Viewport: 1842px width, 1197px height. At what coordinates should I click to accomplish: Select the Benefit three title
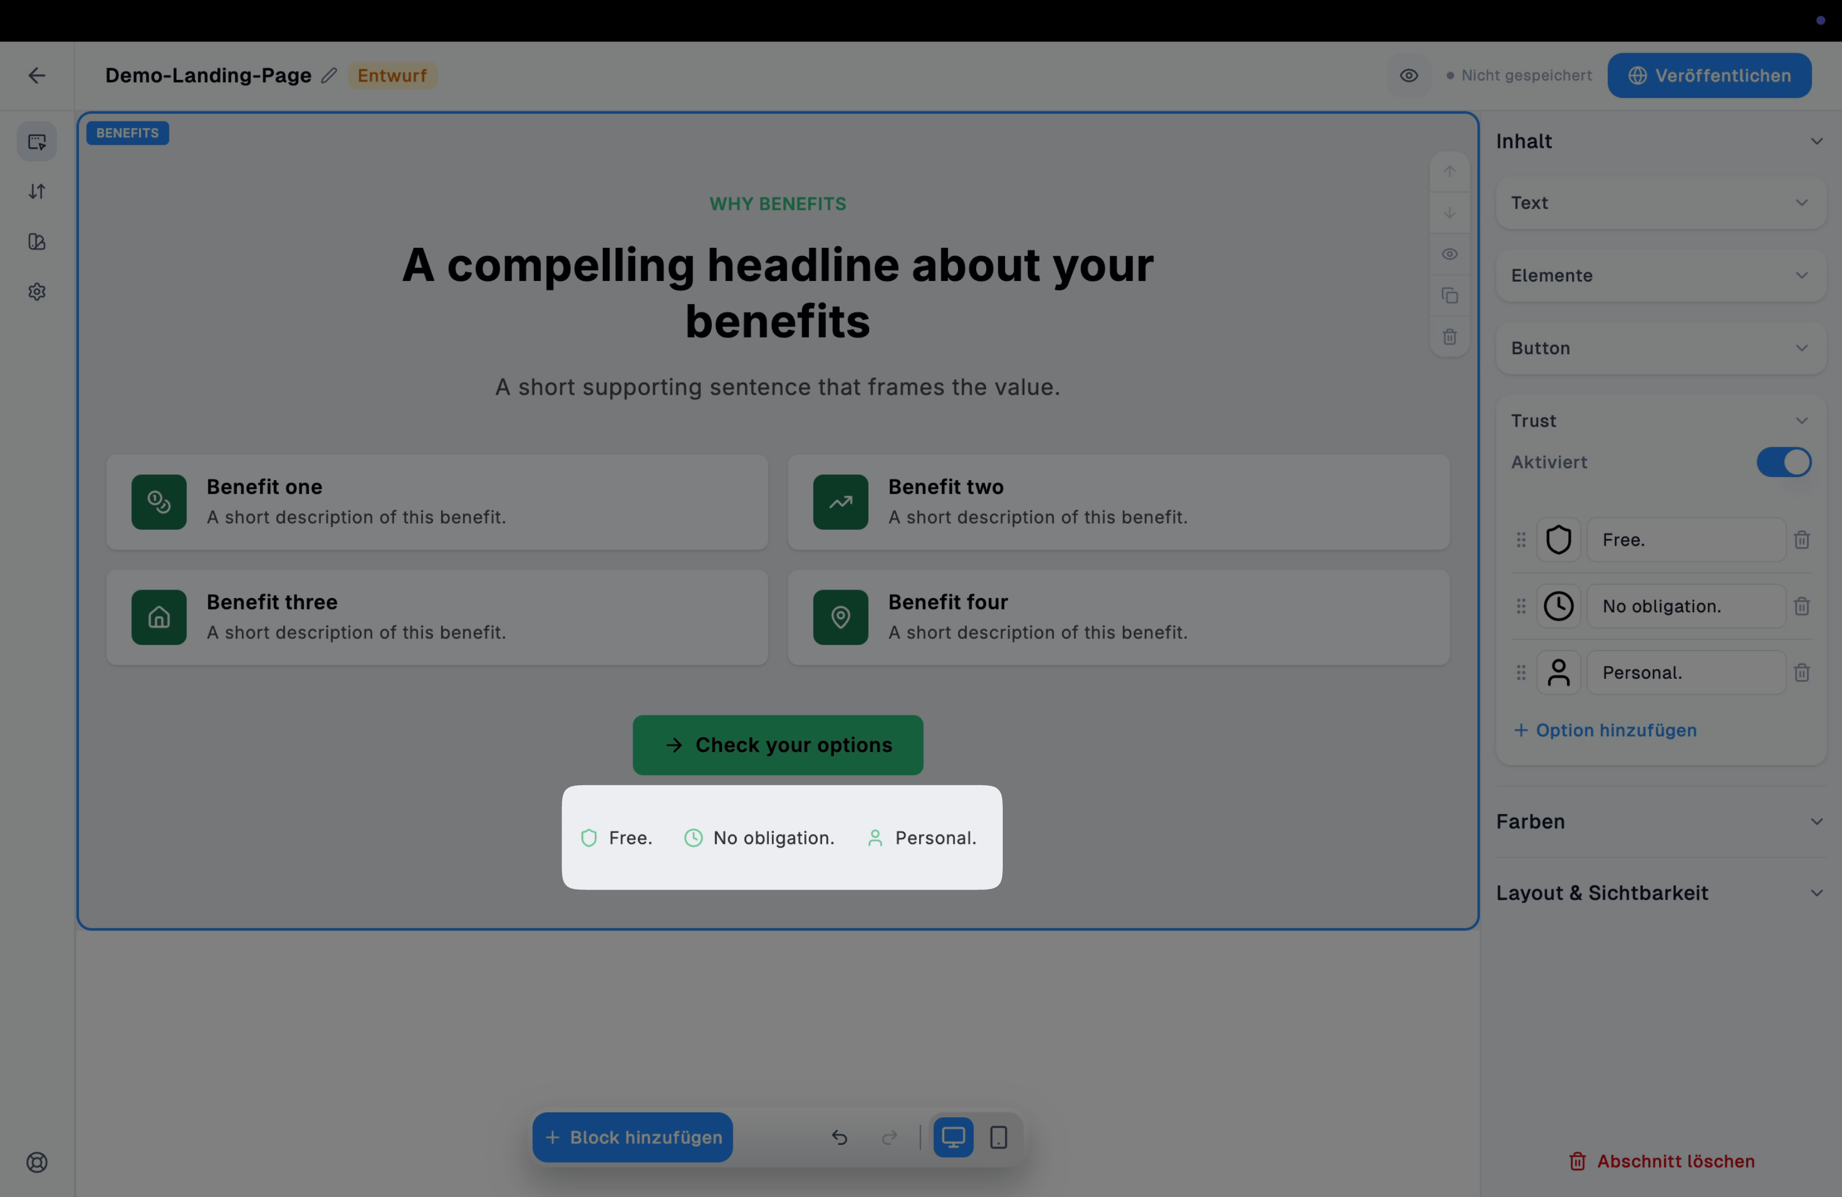pos(272,602)
